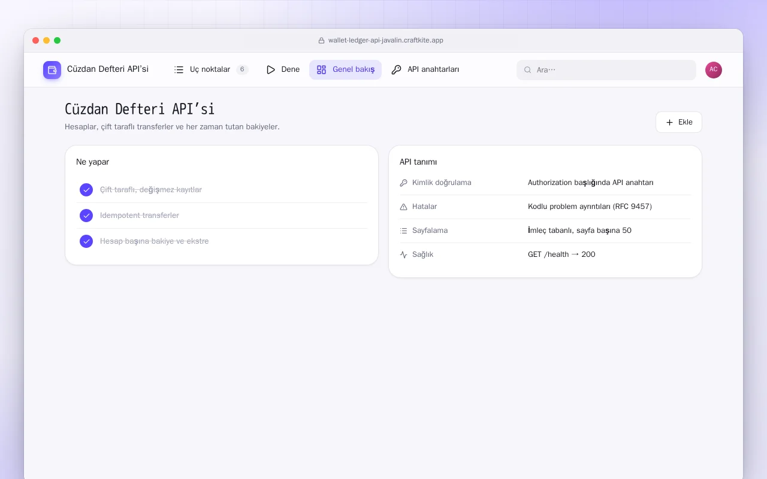Open the Uç noktalar tab
767x479 pixels.
[x=211, y=69]
